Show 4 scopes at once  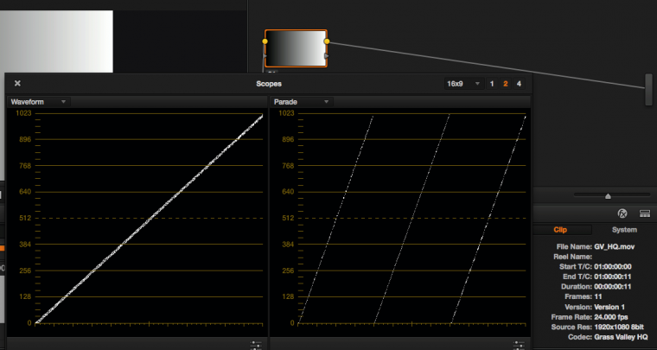(519, 84)
